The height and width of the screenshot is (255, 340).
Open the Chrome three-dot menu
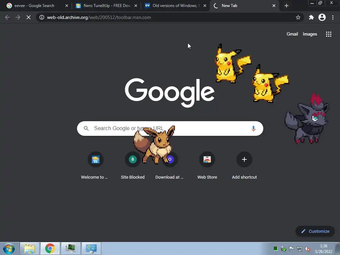pos(333,17)
